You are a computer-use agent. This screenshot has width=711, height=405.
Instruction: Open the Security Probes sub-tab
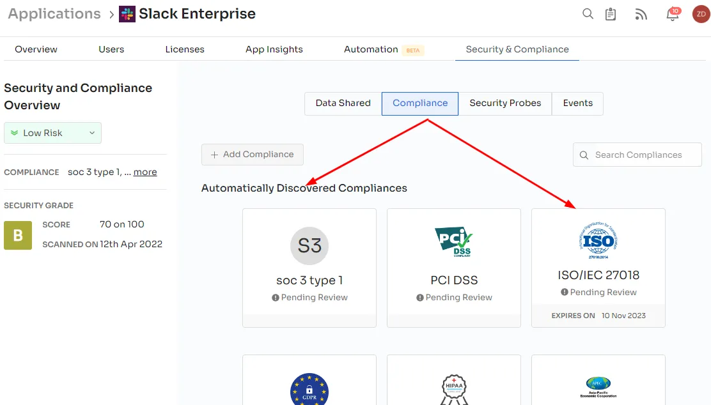[505, 103]
